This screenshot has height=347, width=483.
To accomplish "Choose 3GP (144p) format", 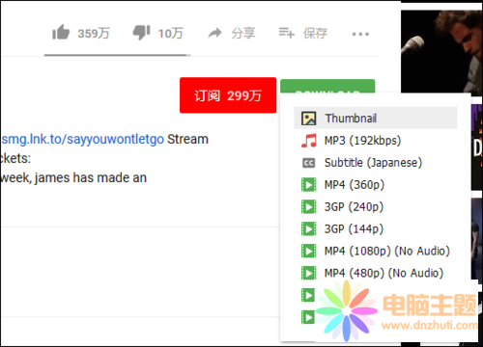I will point(376,229).
